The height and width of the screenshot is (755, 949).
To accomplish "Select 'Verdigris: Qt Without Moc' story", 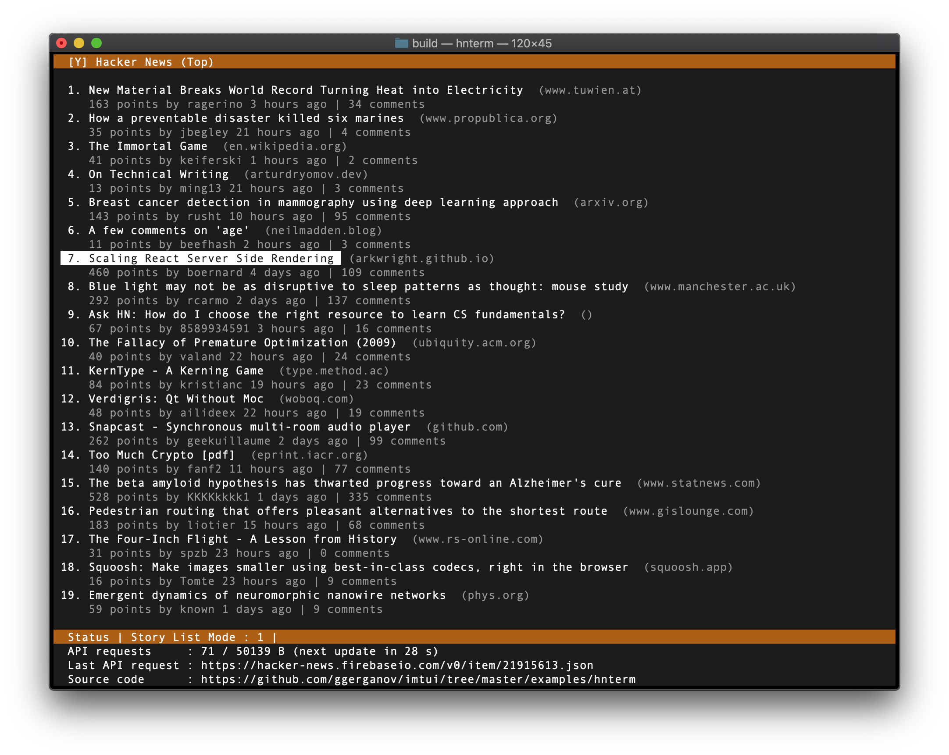I will [176, 399].
